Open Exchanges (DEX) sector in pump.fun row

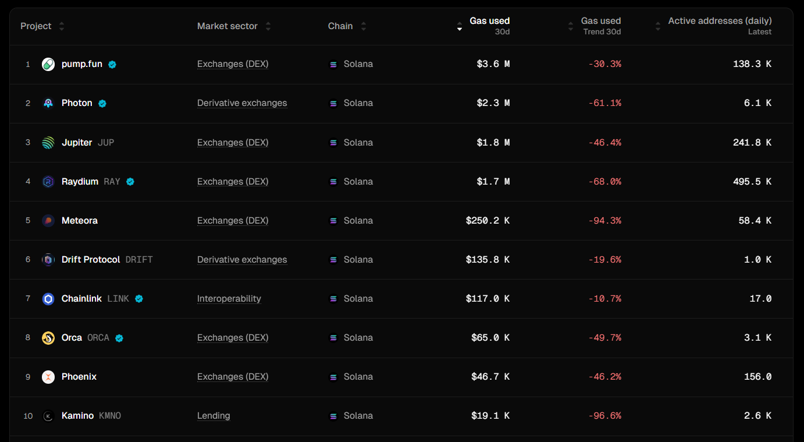point(233,64)
